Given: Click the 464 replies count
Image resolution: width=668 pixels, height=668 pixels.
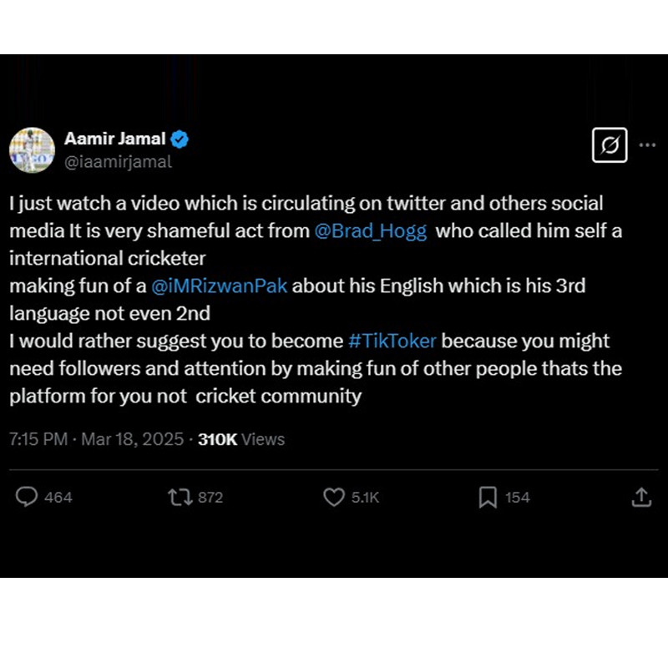Looking at the screenshot, I should 58,498.
